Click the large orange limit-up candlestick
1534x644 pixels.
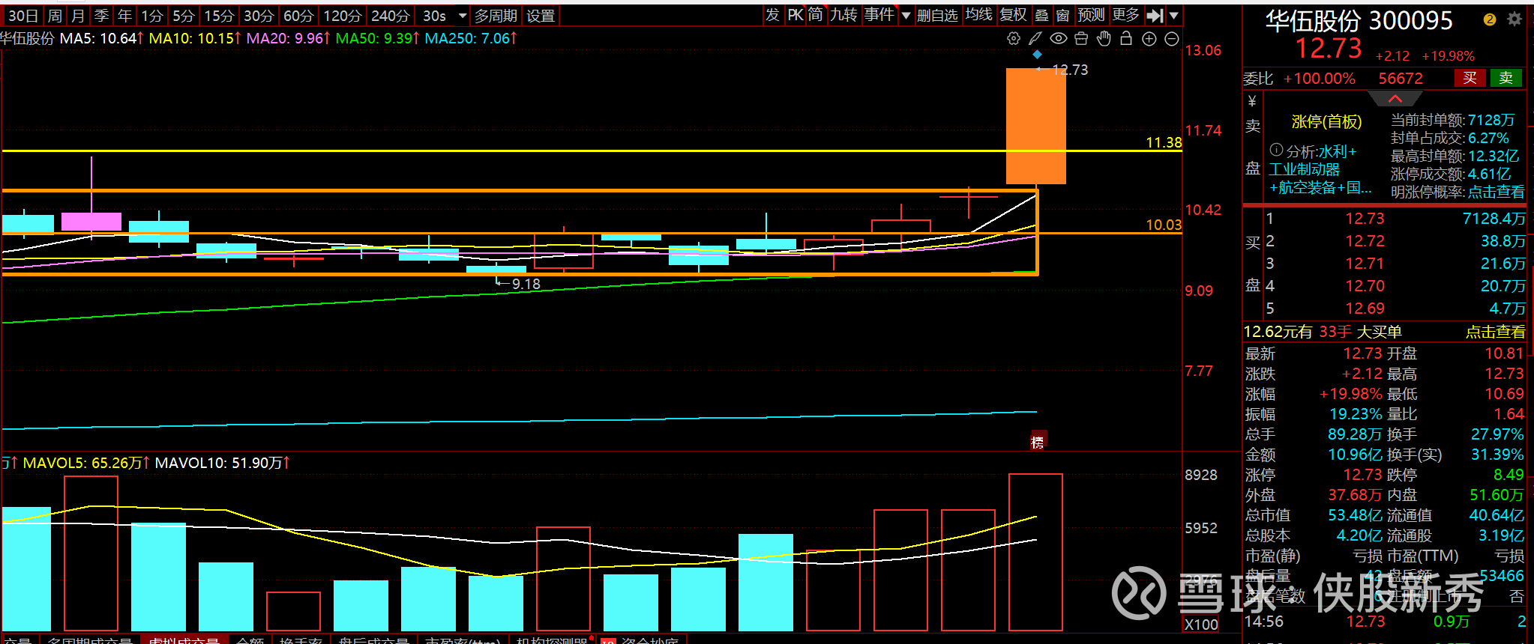[x=1036, y=126]
